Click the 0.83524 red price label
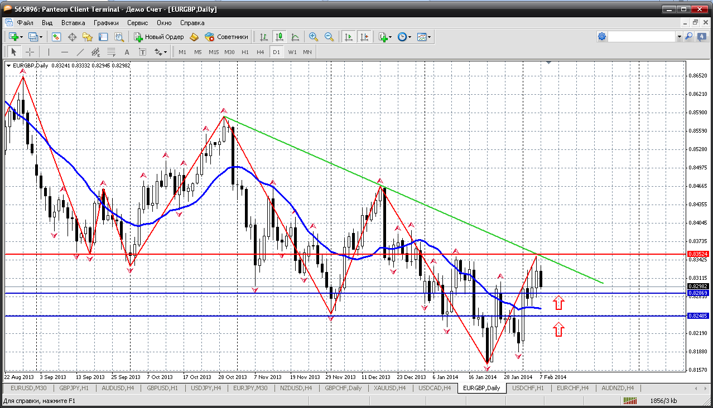This screenshot has height=408, width=713. point(698,254)
